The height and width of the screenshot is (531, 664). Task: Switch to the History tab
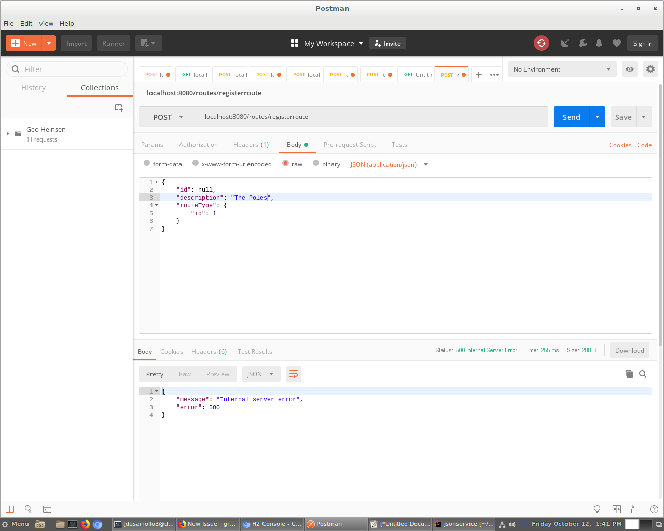(34, 88)
